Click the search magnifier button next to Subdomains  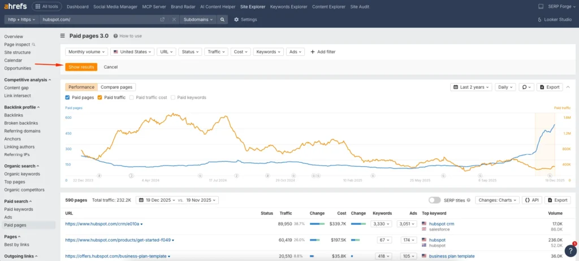point(223,19)
